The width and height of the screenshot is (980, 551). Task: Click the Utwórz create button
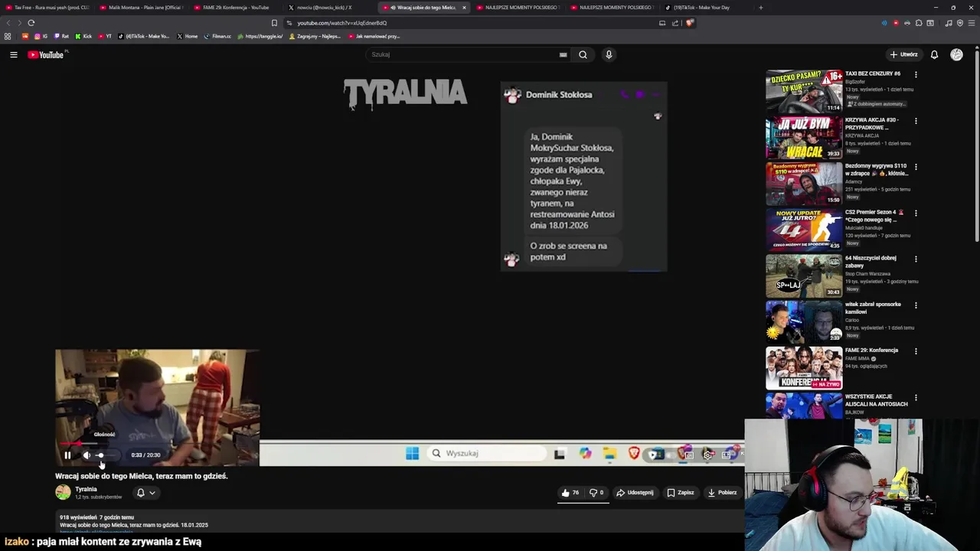(903, 54)
